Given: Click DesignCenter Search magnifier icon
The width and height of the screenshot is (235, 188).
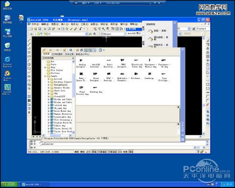Looking at the screenshot, I should [x=71, y=50].
